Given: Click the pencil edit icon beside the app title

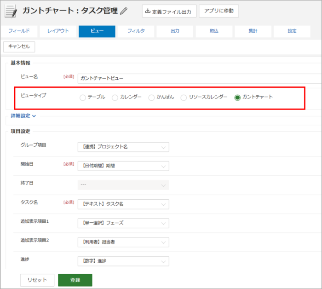Looking at the screenshot, I should 124,11.
